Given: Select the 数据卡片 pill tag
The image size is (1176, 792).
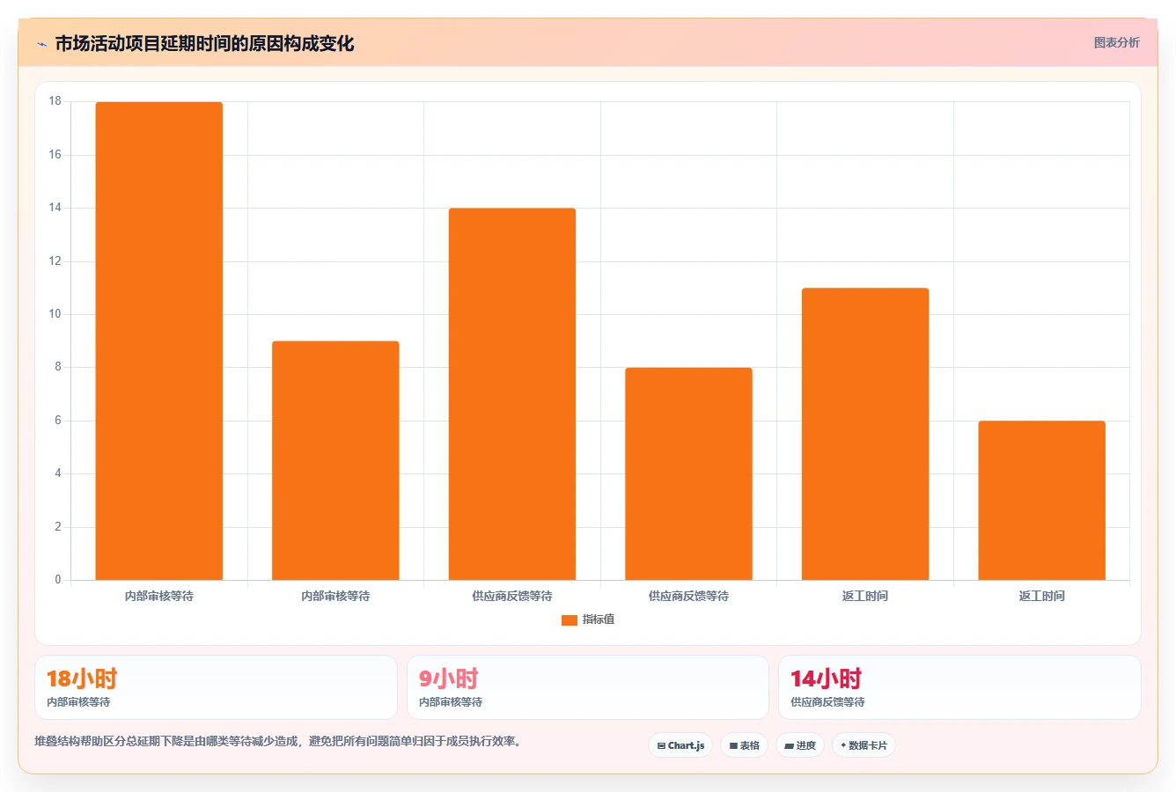Looking at the screenshot, I should tap(864, 745).
